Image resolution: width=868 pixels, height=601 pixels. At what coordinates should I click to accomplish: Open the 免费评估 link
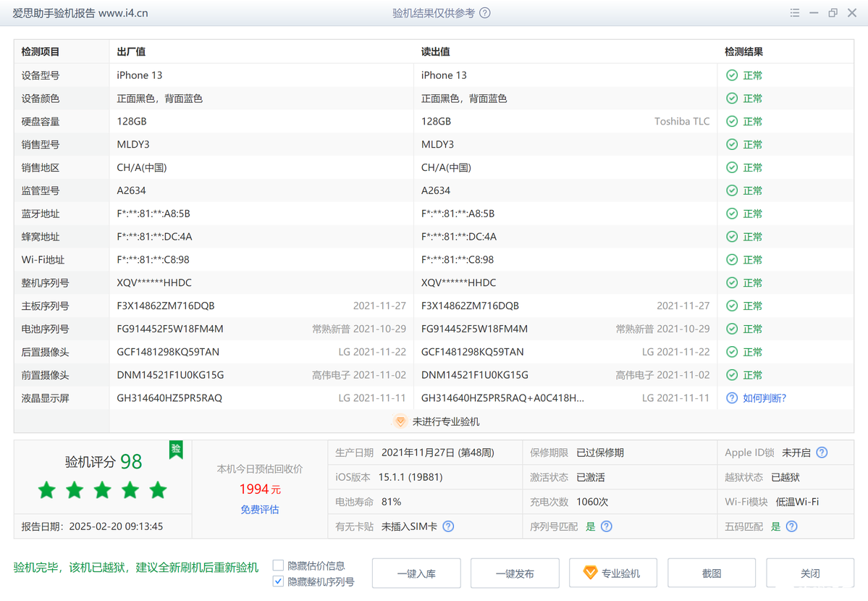tap(260, 510)
